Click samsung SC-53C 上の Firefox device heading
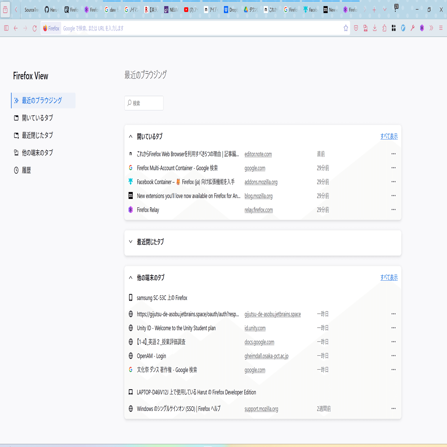447x447 pixels. pos(162,298)
